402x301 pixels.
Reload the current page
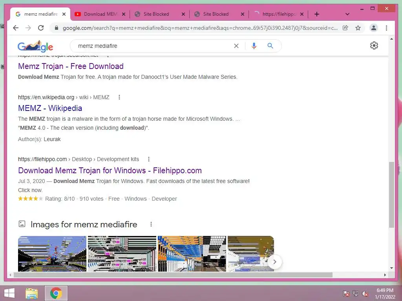[x=41, y=28]
